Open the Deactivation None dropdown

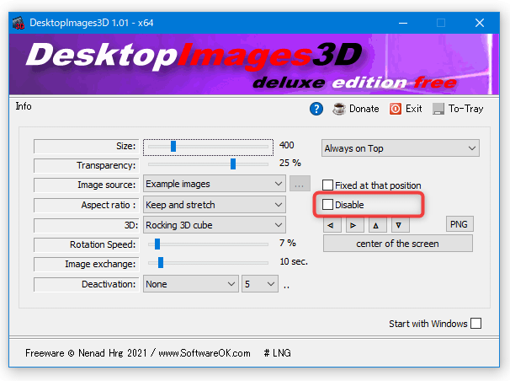coord(190,283)
